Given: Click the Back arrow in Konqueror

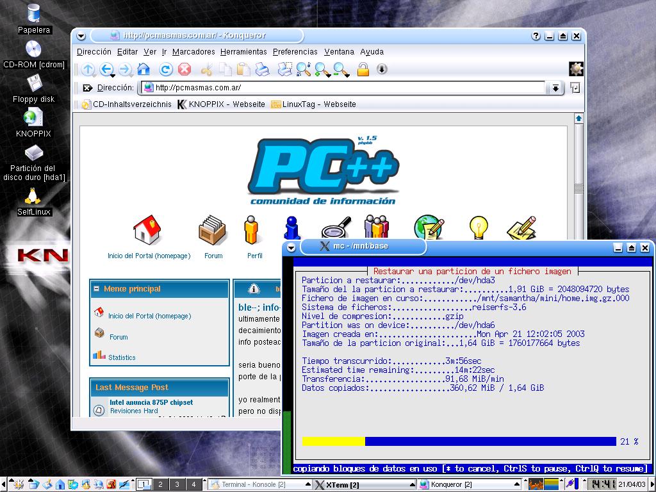Looking at the screenshot, I should click(107, 69).
